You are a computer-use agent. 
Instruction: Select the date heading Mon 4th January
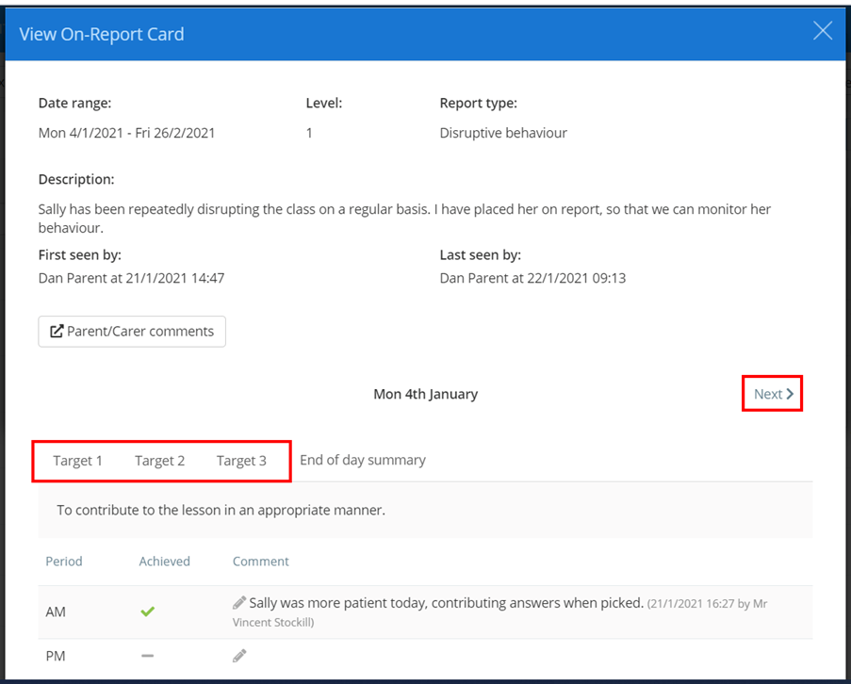coord(426,395)
